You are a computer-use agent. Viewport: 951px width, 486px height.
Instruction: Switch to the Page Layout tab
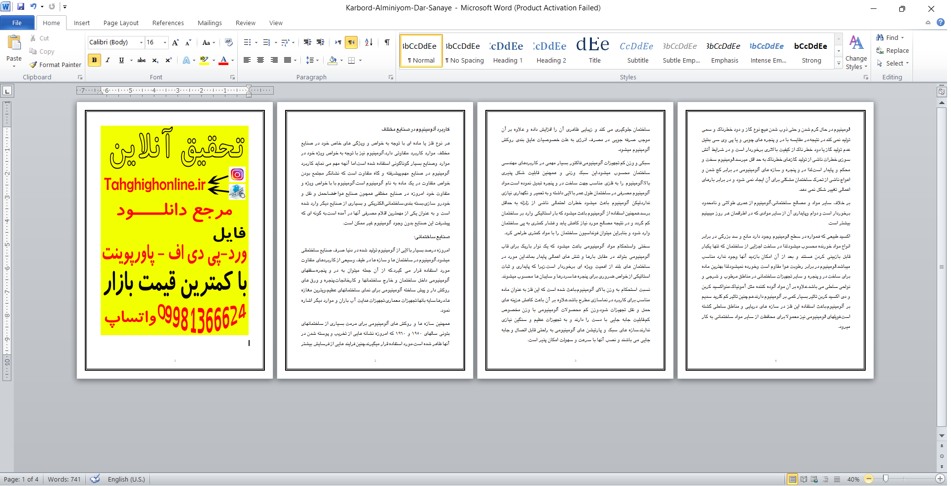(x=121, y=23)
